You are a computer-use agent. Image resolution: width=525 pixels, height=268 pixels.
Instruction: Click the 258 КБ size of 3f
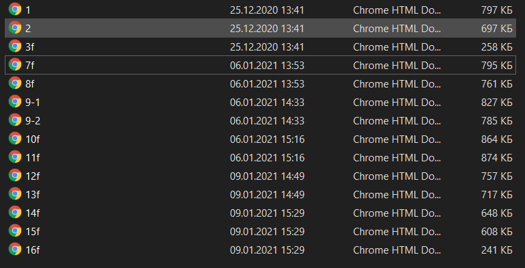496,47
